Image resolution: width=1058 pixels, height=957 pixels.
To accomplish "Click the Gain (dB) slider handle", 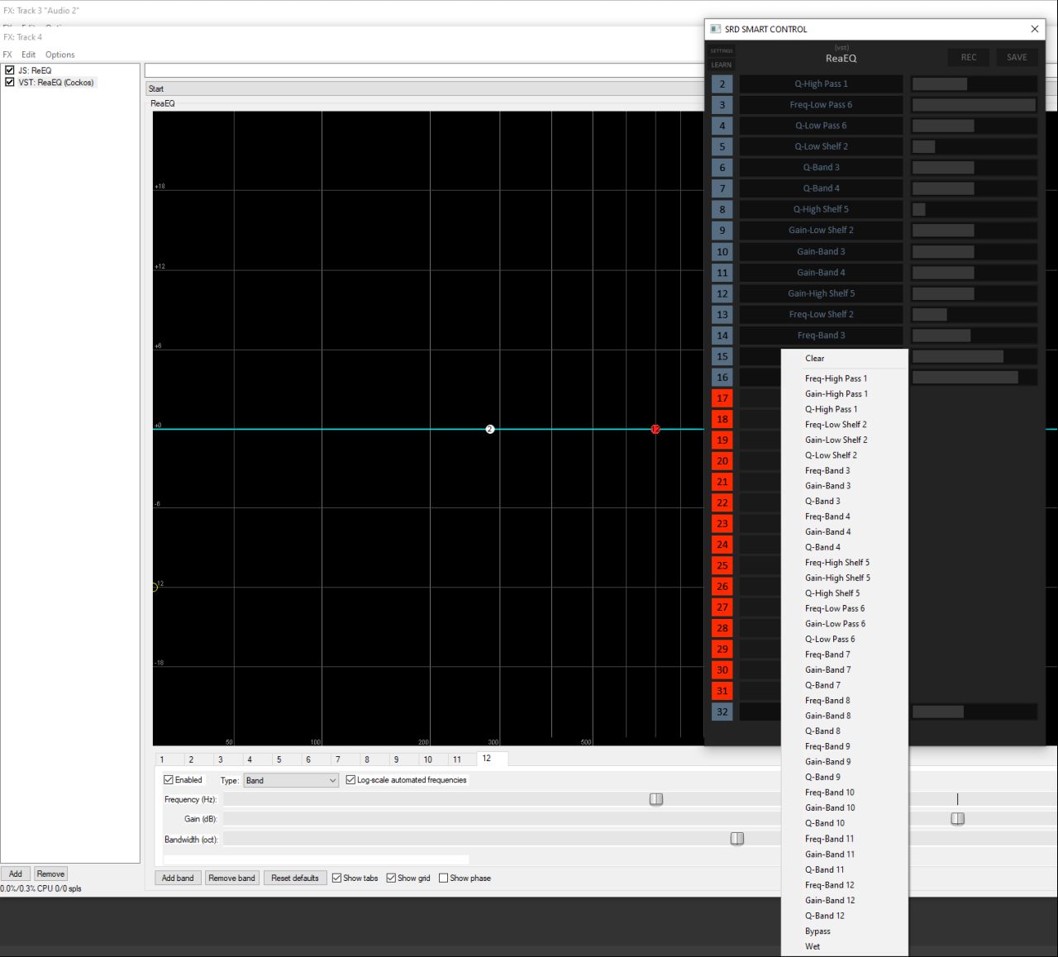I will coord(957,819).
